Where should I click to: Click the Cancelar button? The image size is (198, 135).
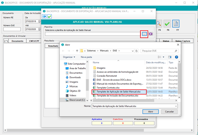pyautogui.click(x=169, y=112)
